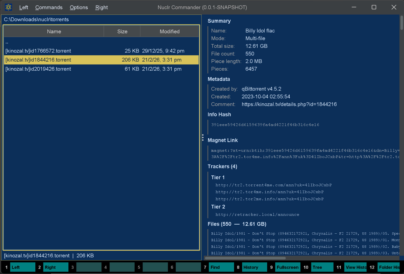Click the Created date 2023-10-04 02:55:54

(266, 97)
